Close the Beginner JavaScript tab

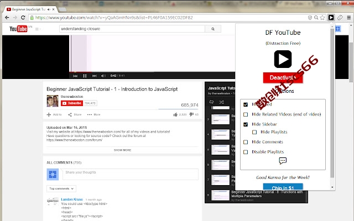53,9
